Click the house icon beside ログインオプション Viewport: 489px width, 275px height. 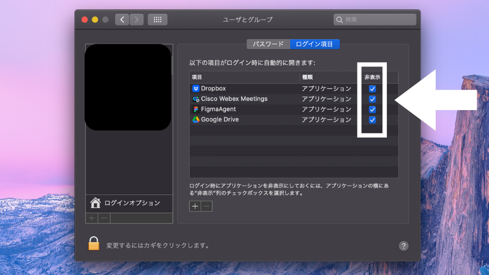(x=95, y=203)
